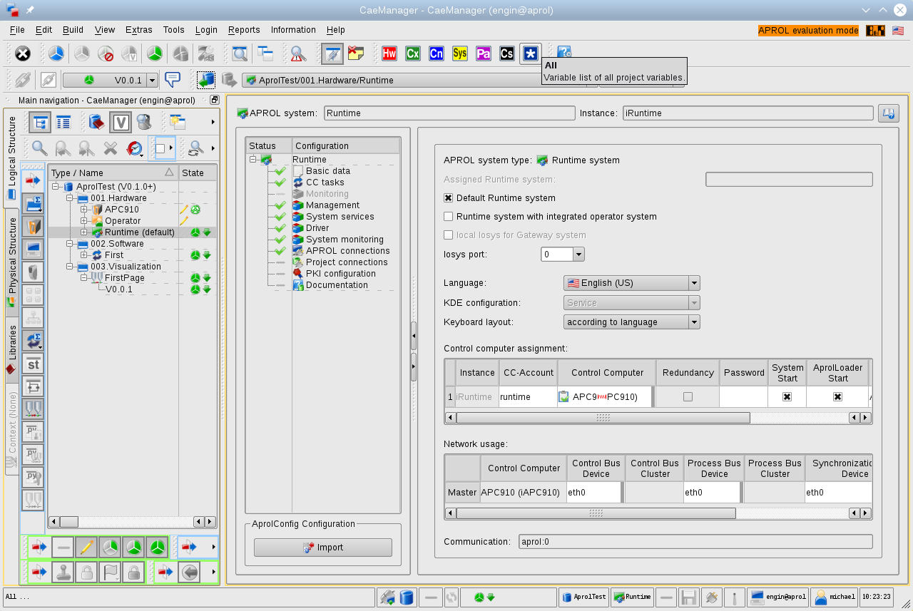Click the black circle X cancel icon
This screenshot has height=611, width=913.
tap(23, 53)
